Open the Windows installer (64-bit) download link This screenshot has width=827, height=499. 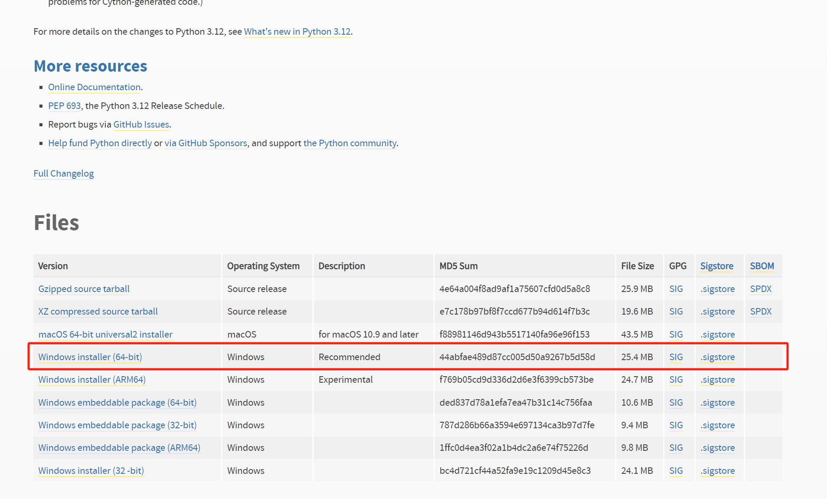[x=90, y=357]
